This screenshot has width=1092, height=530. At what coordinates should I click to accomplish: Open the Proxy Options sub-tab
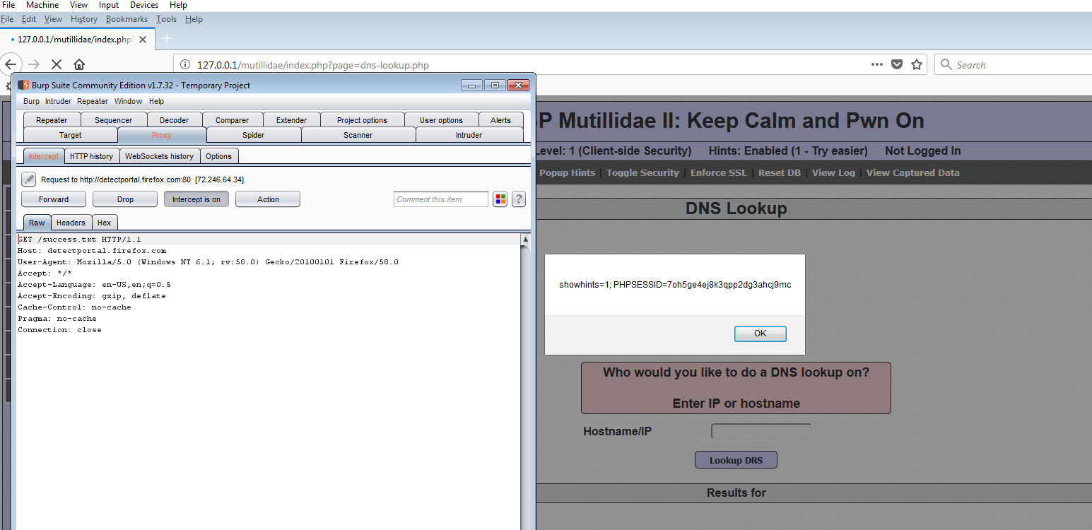click(x=218, y=156)
